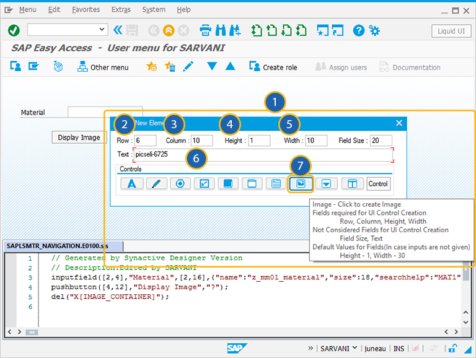Open Customize Local Layout gear icon
476x358 pixels.
point(374,30)
